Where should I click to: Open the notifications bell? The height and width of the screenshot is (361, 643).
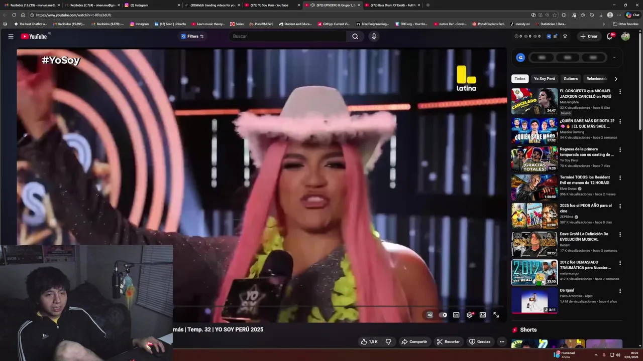(610, 36)
